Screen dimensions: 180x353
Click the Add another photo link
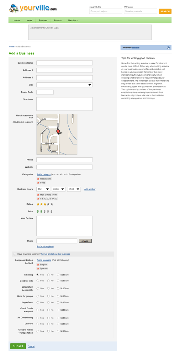click(x=45, y=247)
